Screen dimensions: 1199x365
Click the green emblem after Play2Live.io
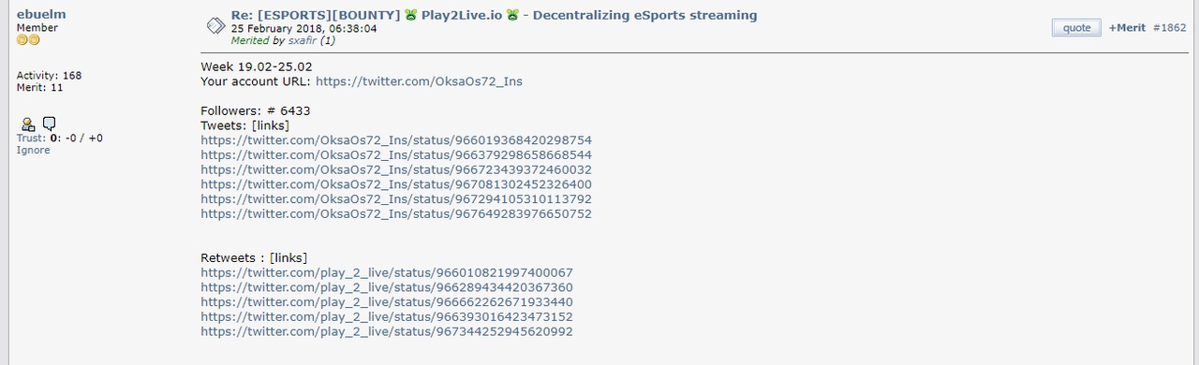(512, 15)
